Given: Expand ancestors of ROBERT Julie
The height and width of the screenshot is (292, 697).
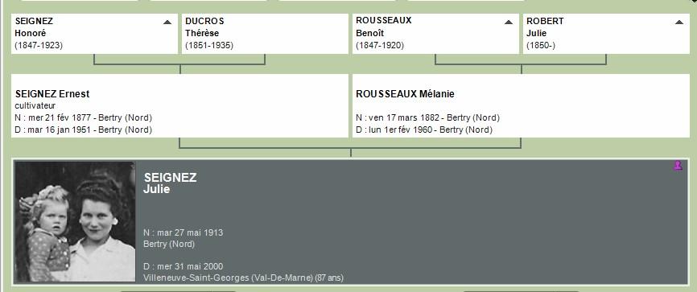Looking at the screenshot, I should click(x=678, y=22).
